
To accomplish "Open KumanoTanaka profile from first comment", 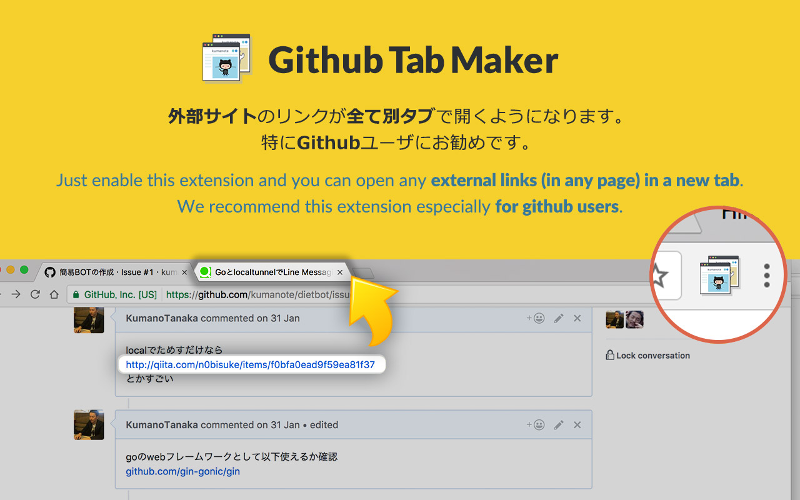I will tap(162, 318).
